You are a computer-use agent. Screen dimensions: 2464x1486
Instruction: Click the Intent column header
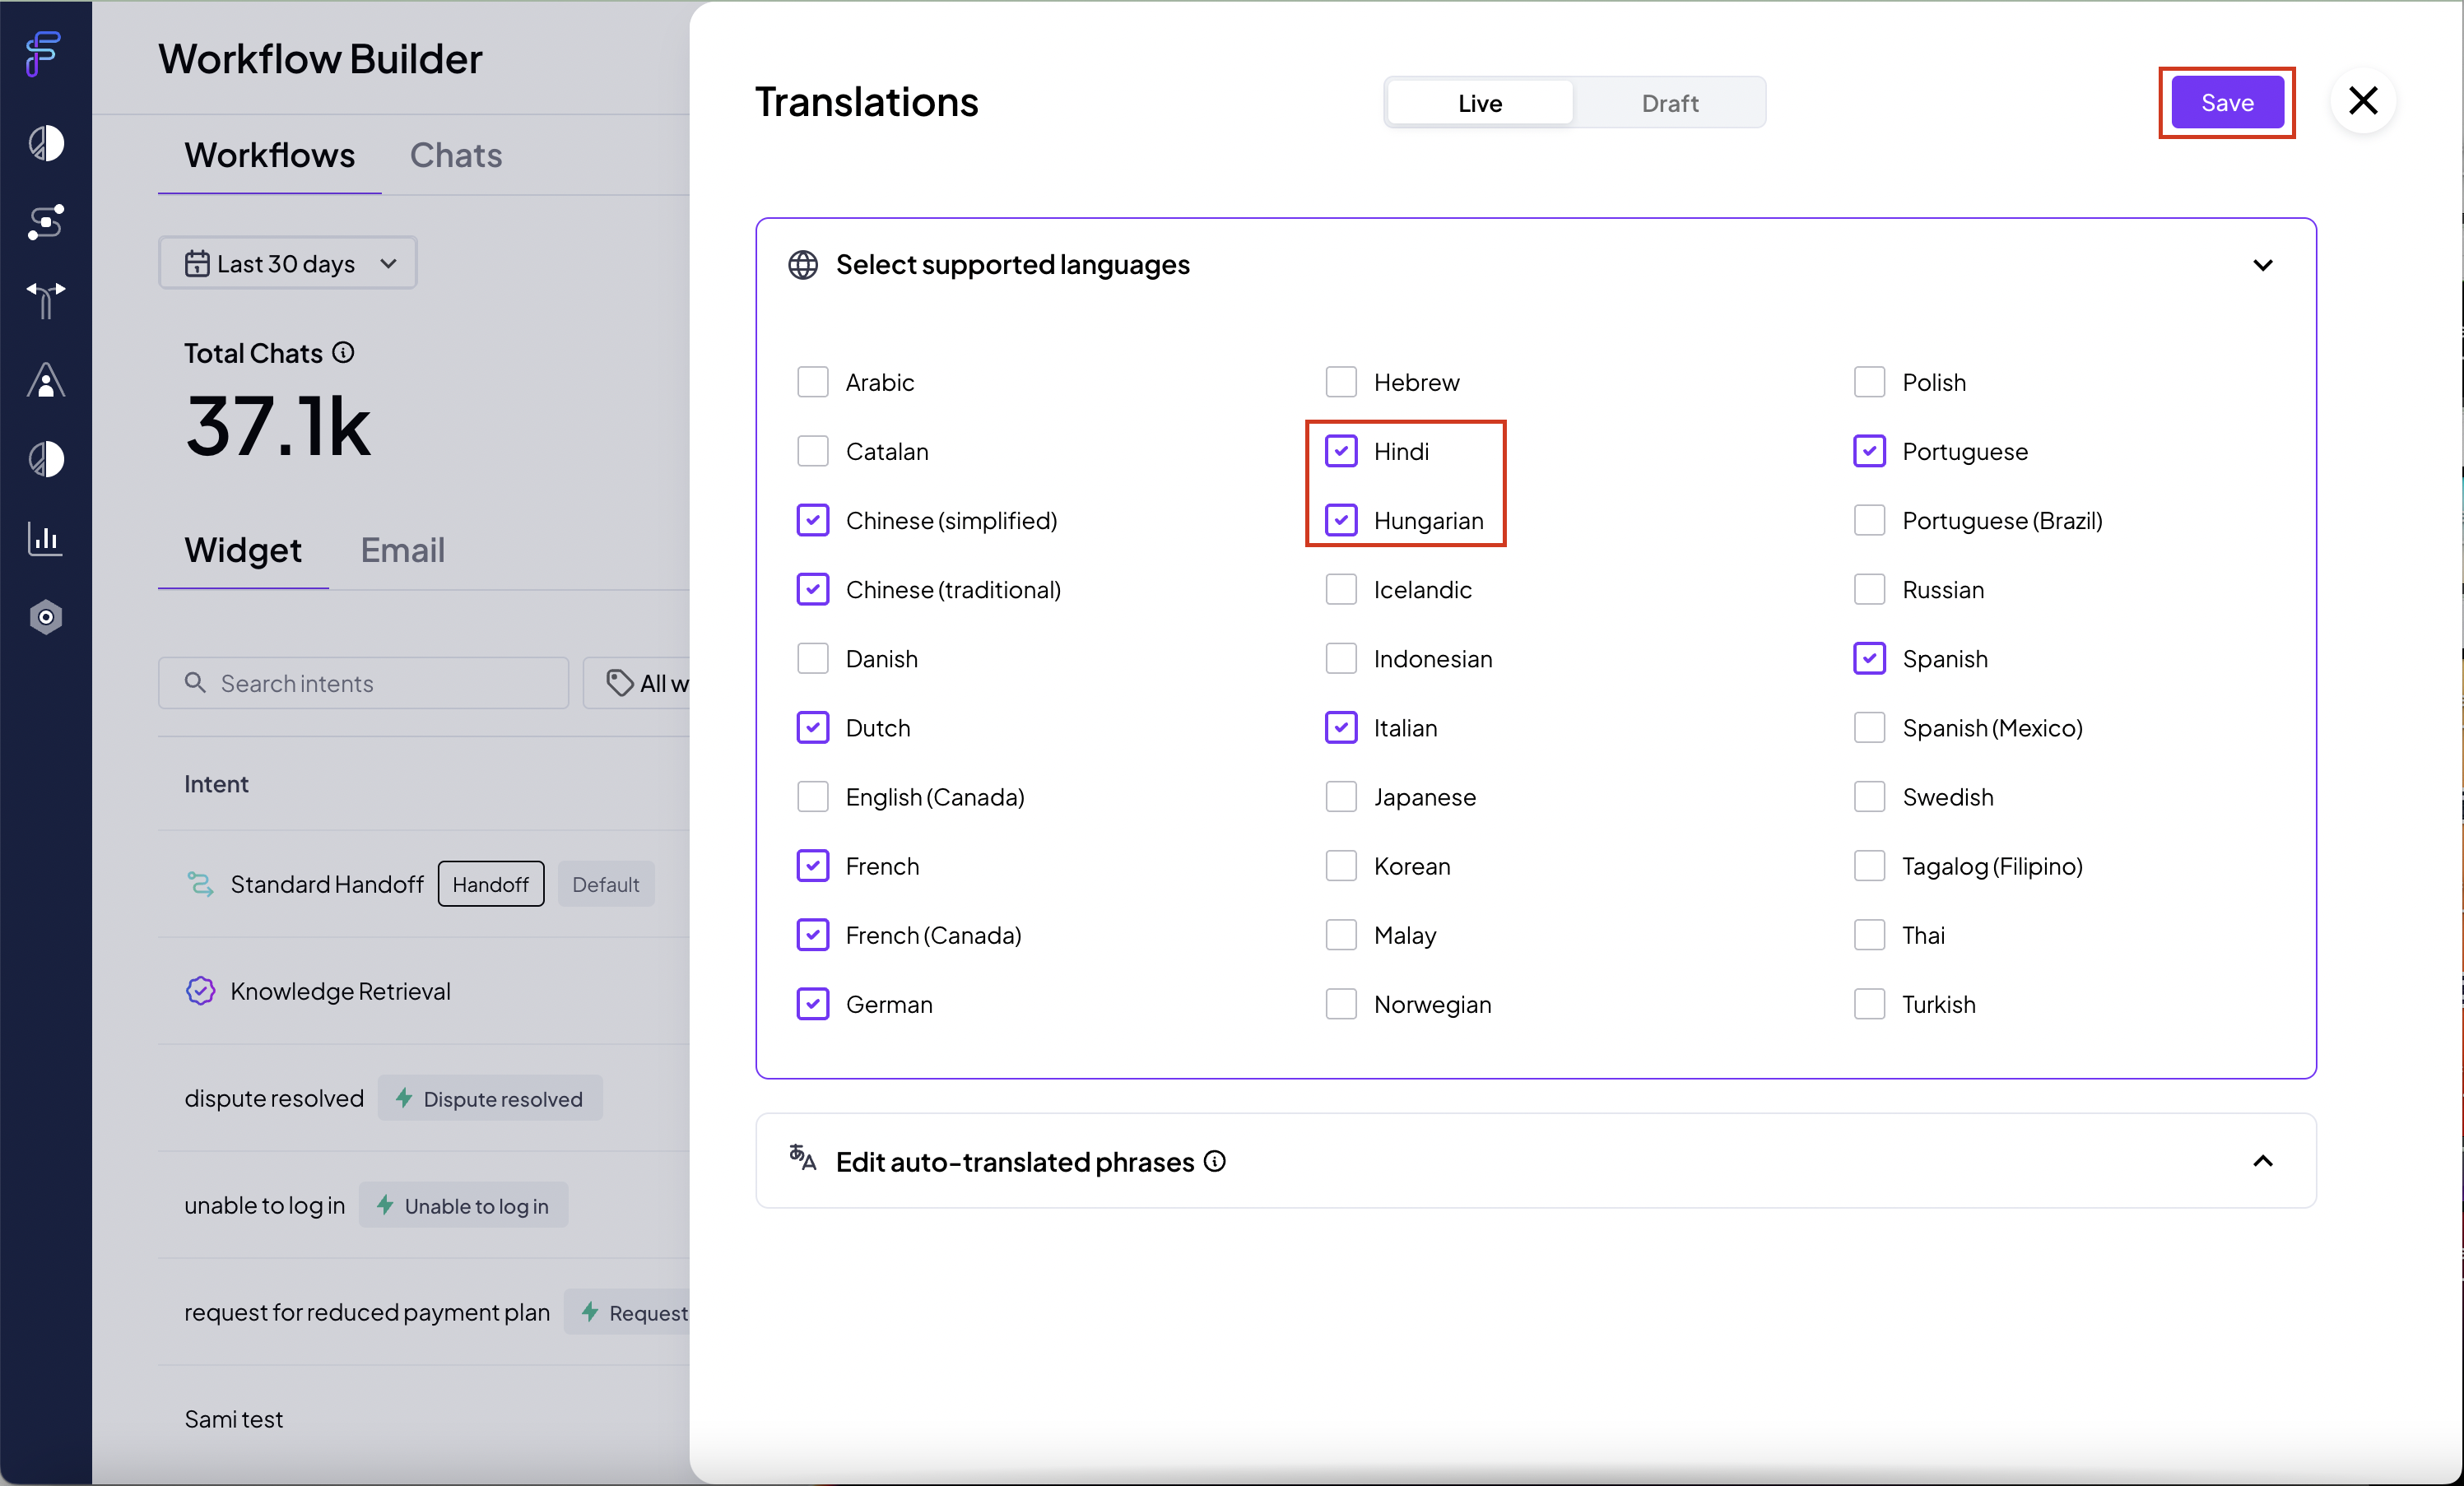coord(216,784)
